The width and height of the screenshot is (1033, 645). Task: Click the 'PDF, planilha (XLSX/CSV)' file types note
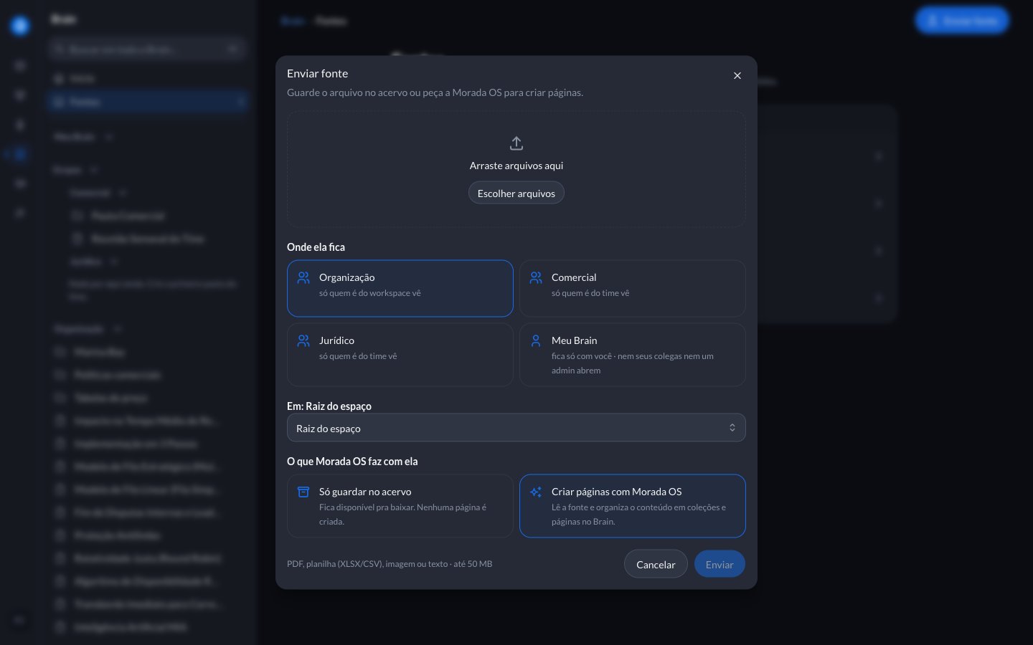[x=390, y=564]
